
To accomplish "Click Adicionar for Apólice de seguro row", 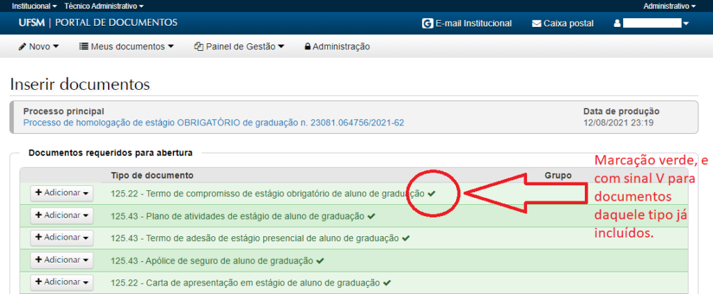I will (61, 260).
